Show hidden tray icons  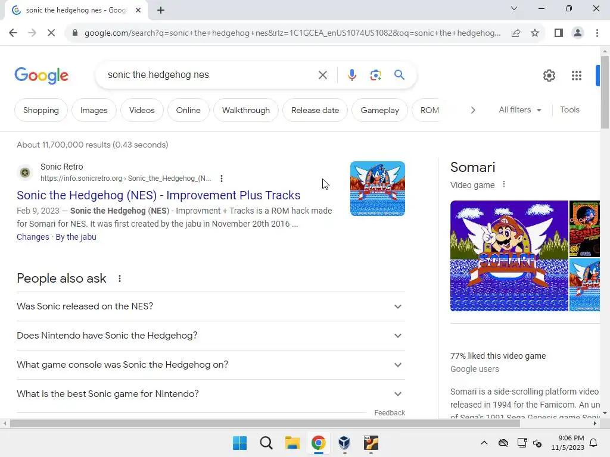[484, 443]
